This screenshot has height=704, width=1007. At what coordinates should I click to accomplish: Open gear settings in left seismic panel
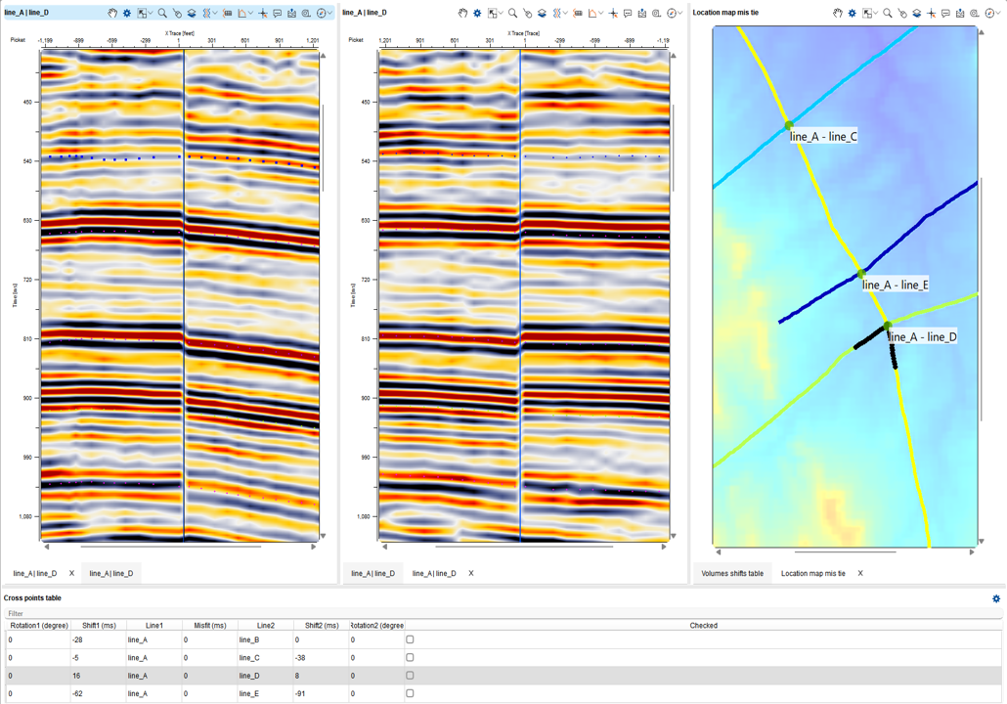click(x=127, y=14)
